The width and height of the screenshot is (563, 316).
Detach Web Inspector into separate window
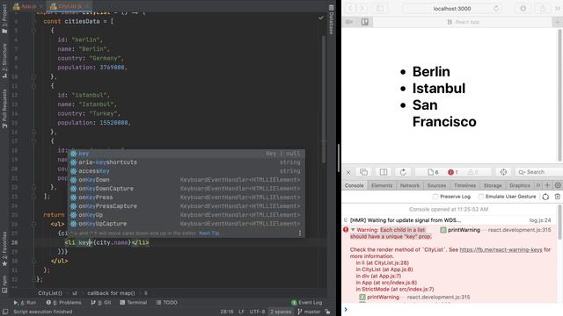(x=363, y=172)
